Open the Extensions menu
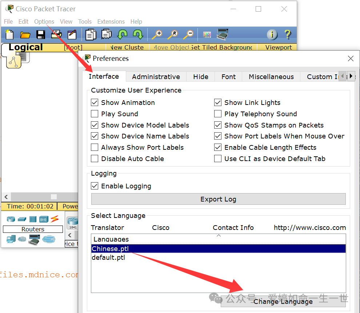The image size is (360, 313). (x=111, y=21)
